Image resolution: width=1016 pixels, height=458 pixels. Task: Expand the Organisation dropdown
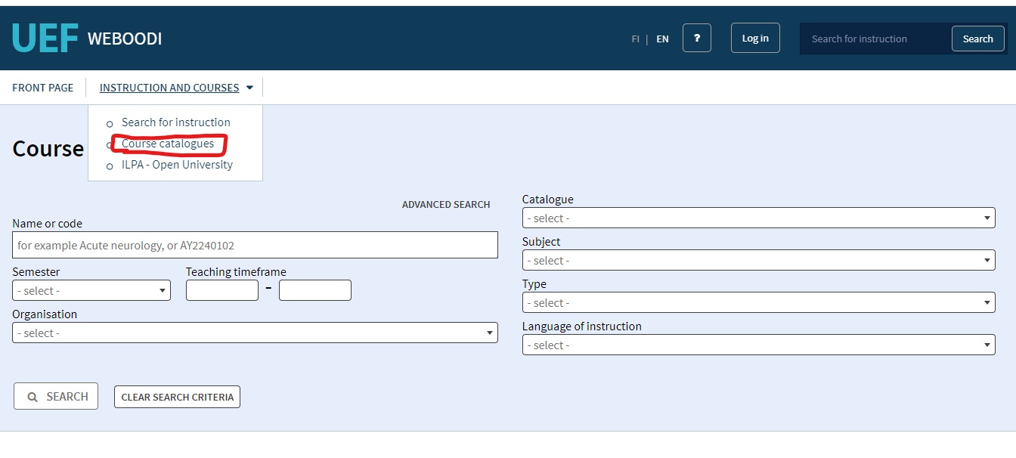point(255,333)
